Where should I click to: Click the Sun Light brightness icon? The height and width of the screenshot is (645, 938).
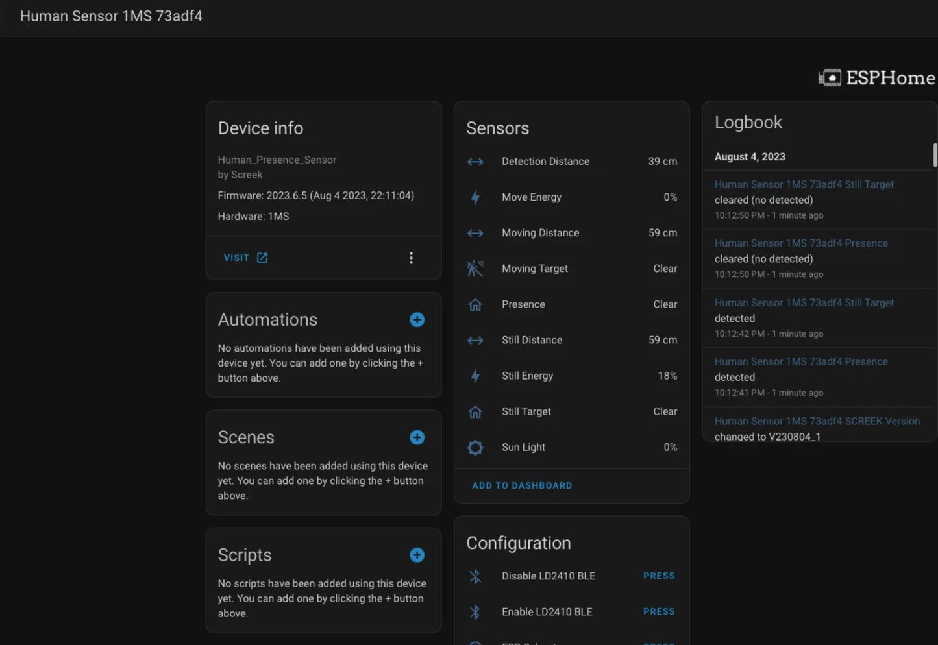point(475,447)
